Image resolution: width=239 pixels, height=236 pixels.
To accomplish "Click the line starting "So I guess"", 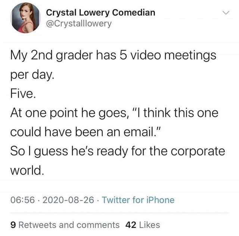I will click(x=118, y=151).
